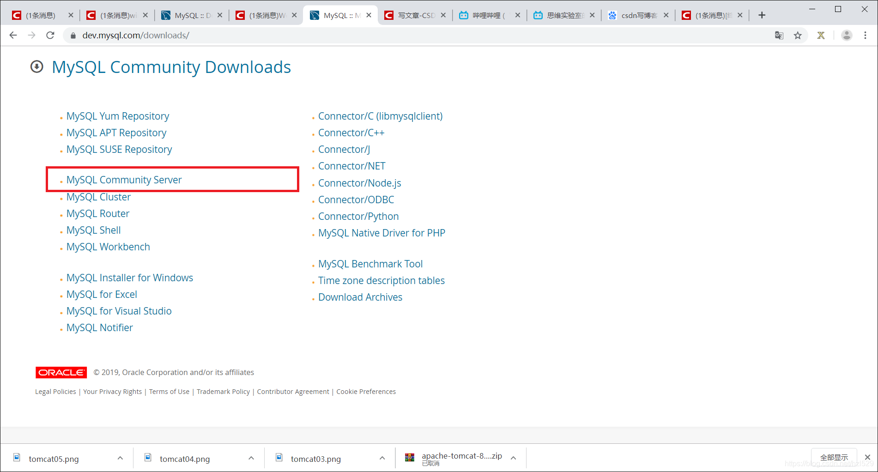Go forward to the next page
This screenshot has width=878, height=472.
coord(31,35)
